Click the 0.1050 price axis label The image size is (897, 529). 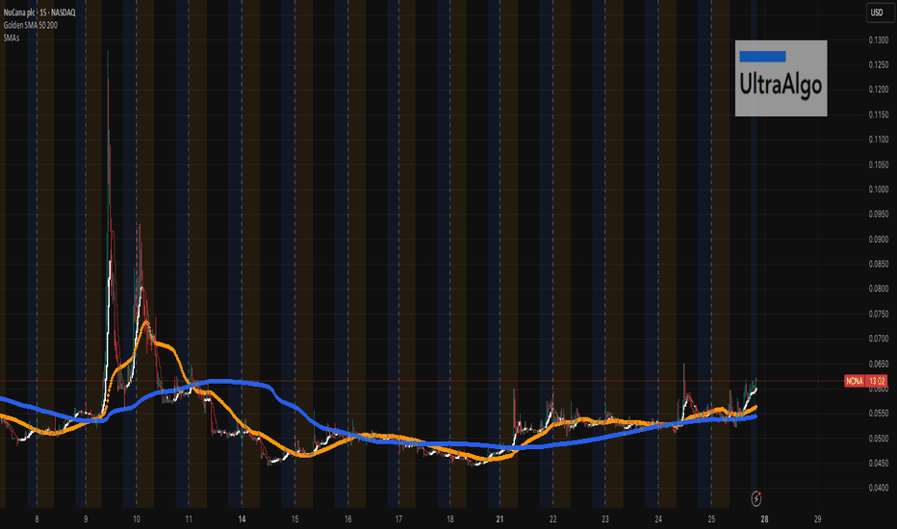878,164
